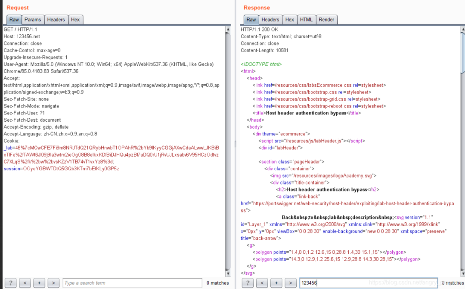This screenshot has height=289, width=465.
Task: Select the Raw tab in Request panel
Action: point(14,20)
